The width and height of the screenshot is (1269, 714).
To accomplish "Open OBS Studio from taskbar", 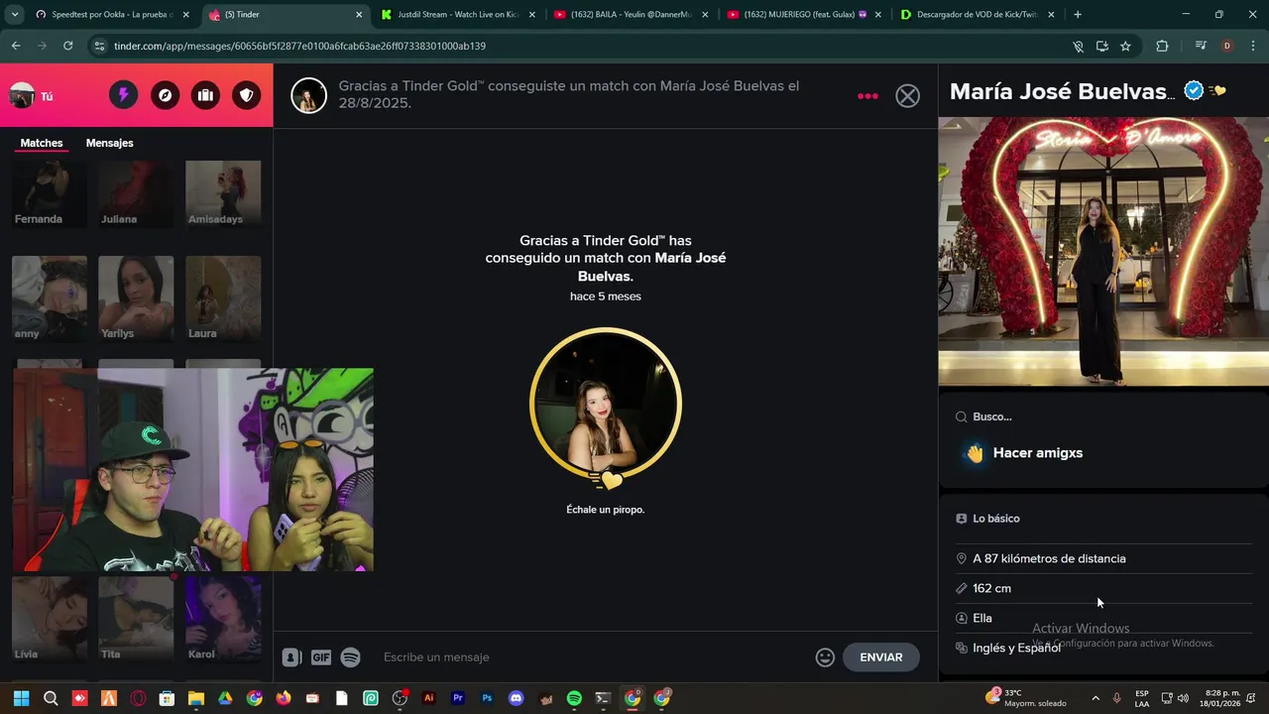I will pos(400,698).
